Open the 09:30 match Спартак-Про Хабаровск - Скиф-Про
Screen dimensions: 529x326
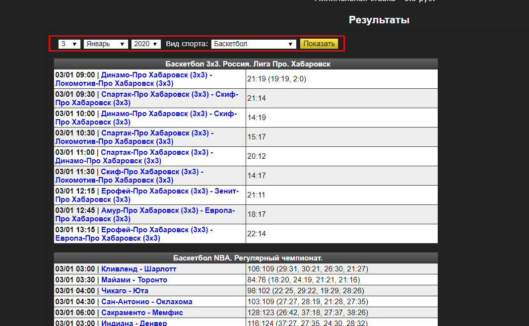[147, 99]
